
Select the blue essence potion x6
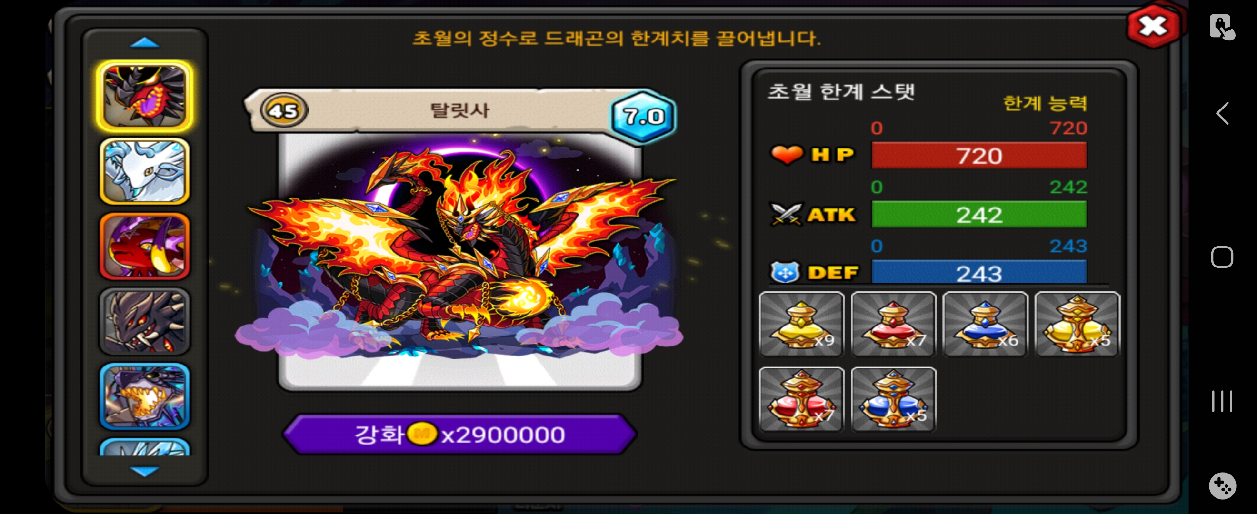(x=985, y=324)
